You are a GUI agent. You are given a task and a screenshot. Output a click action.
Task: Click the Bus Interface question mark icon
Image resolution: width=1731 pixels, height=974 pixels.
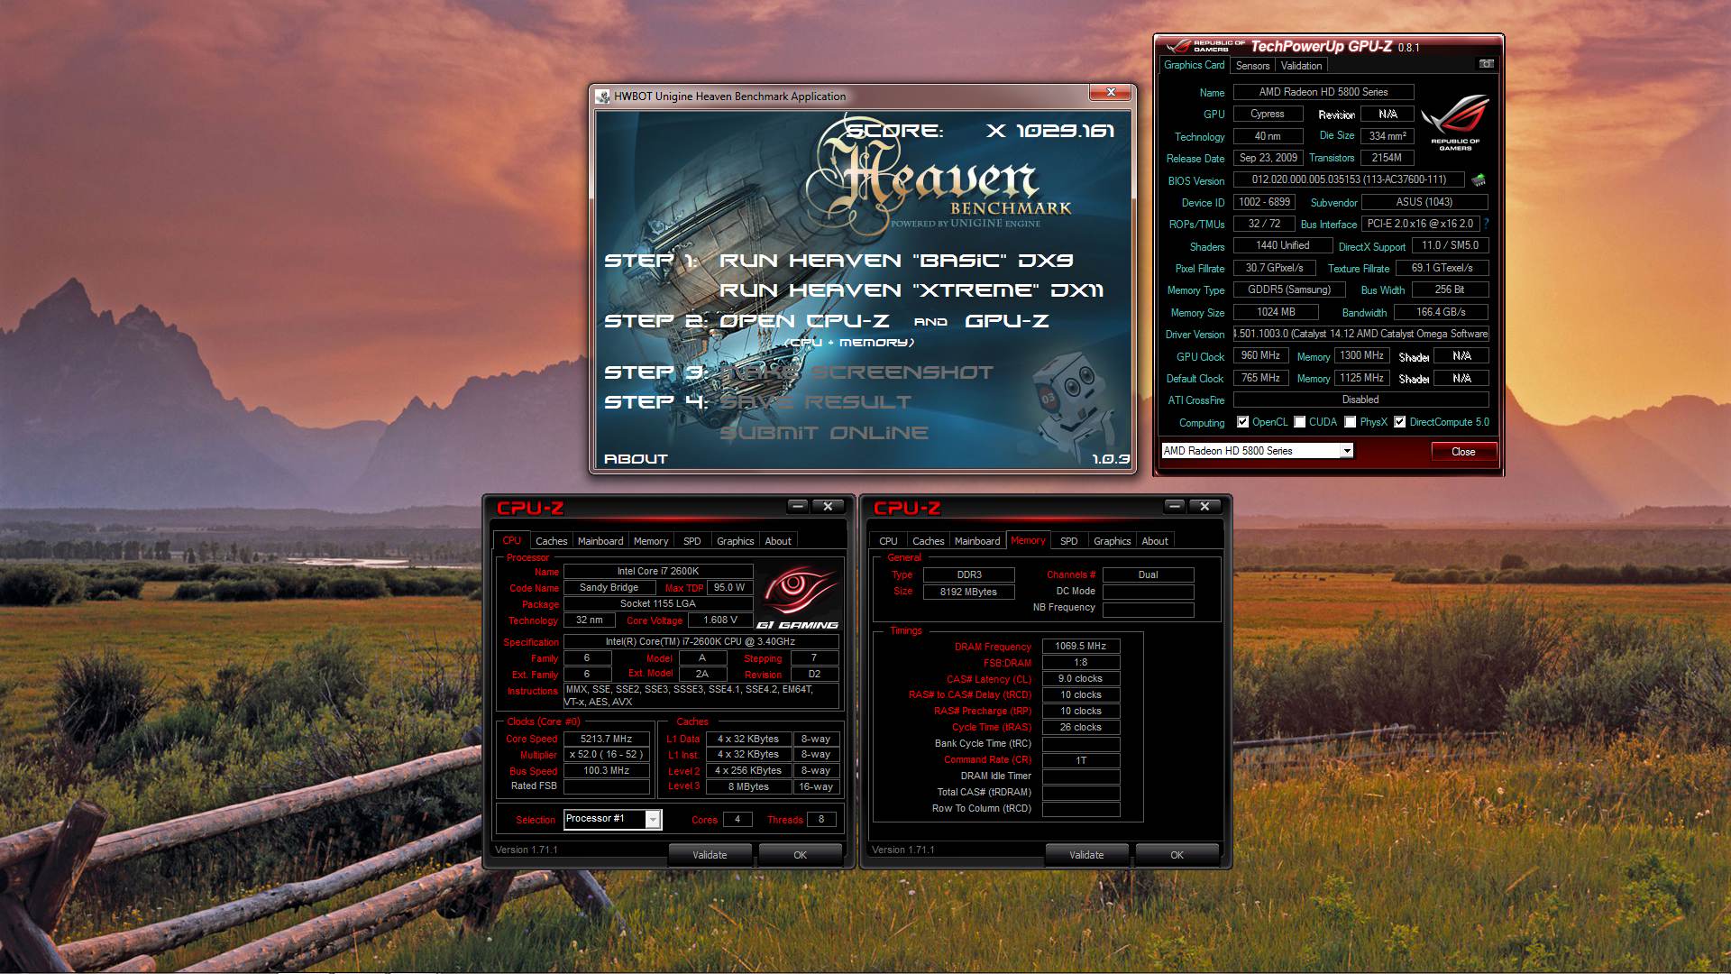pos(1486,224)
